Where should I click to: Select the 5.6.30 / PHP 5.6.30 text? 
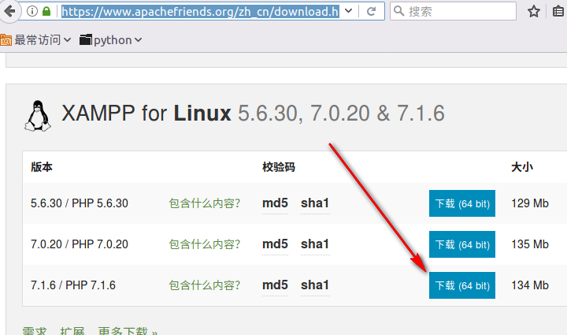[x=80, y=203]
